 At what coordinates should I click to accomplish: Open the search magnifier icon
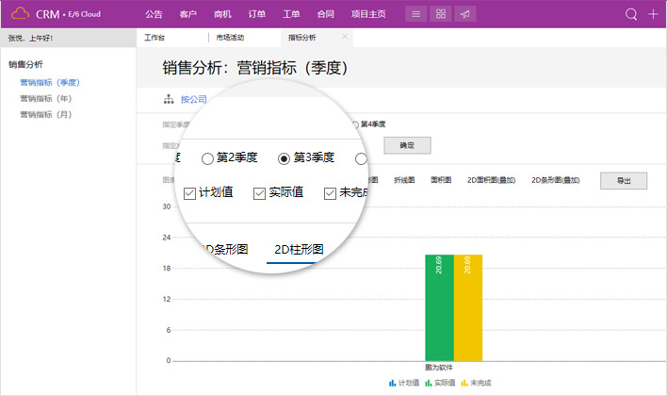pos(632,14)
